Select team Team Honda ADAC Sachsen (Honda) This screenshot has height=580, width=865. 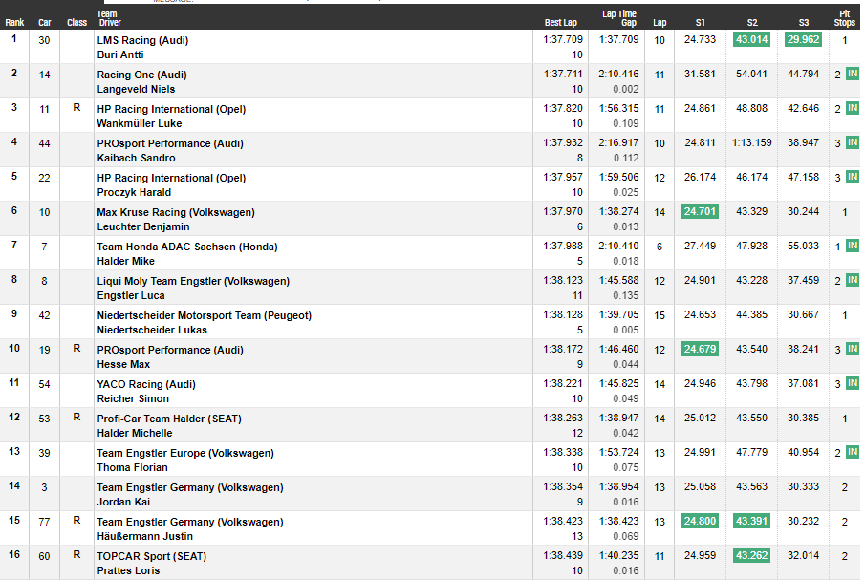point(187,247)
